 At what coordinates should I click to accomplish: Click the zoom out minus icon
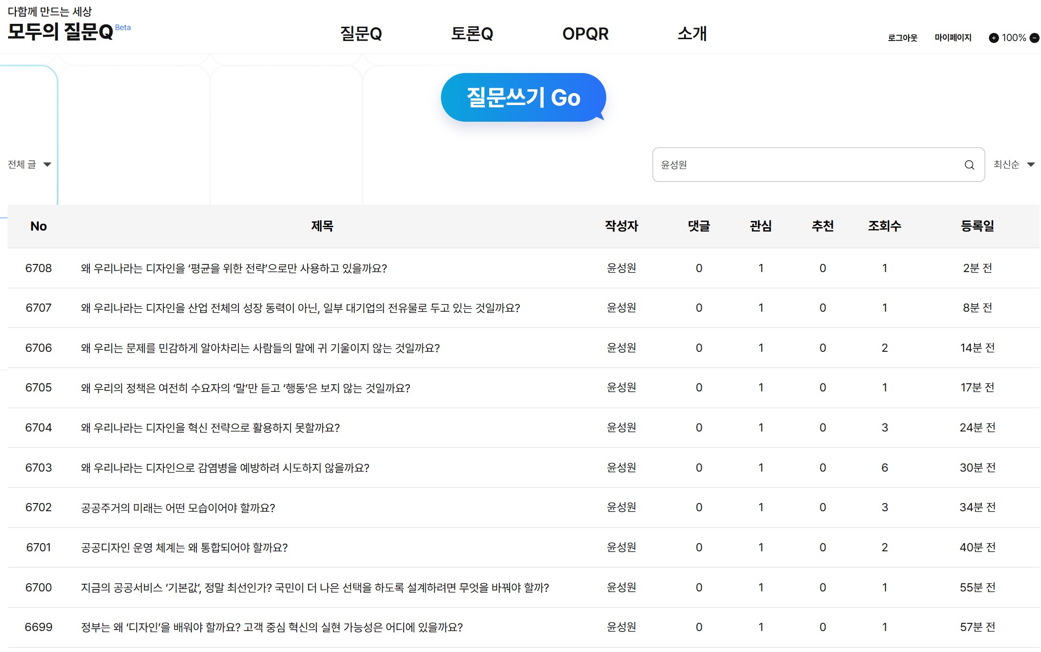pos(1034,38)
